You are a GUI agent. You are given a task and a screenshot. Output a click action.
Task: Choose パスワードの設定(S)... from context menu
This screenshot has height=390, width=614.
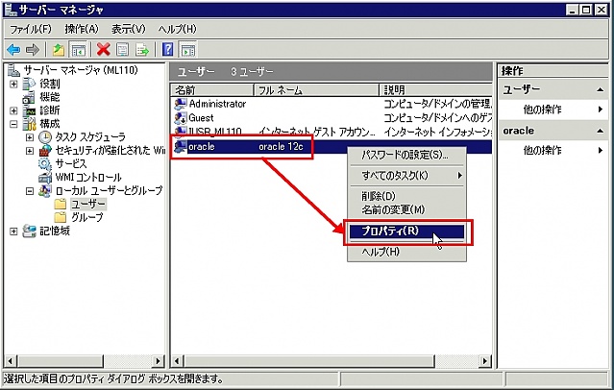tap(406, 155)
